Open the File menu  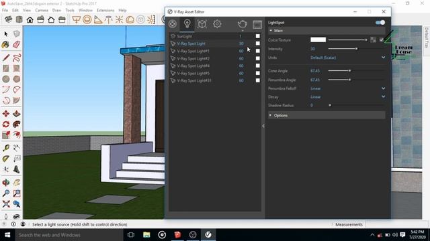tap(5, 10)
